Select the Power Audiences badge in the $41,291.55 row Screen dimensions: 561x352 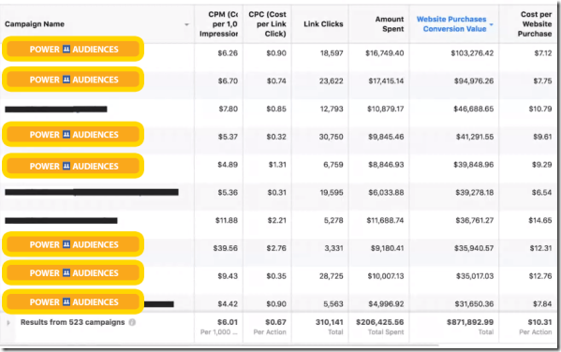tap(73, 135)
